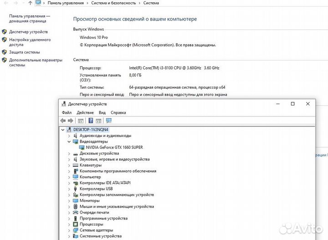Click the Видеоадаптеры display adapter icon
Screen dimensions: 328x240
(x=76, y=141)
